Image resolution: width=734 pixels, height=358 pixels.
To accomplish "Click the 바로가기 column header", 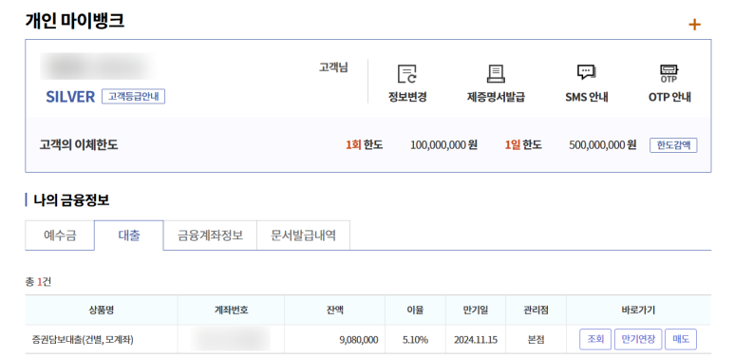I will [638, 310].
